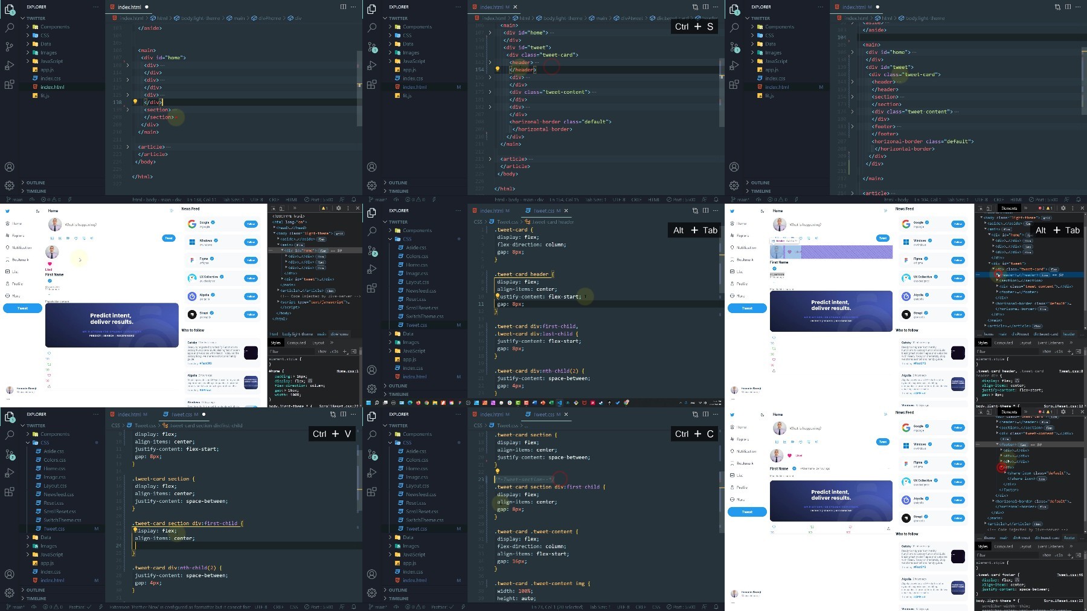1087x611 pixels.
Task: Open Extensions view in the Ctrl + S VS Code window
Action: 372,85
